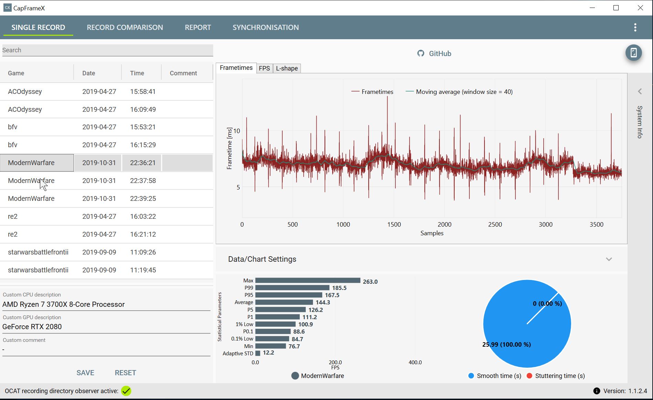Select bfv record at 16:15:29
This screenshot has height=400, width=653.
tap(107, 145)
